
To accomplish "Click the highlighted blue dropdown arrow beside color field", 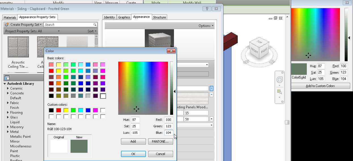I will tap(211, 88).
